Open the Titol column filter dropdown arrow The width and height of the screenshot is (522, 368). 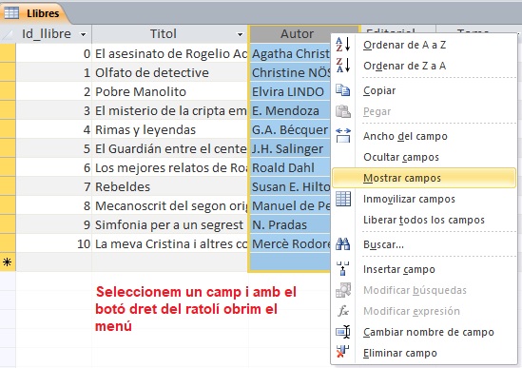[x=240, y=34]
